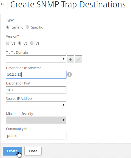Choose SNMP version V3
Viewport: 131px width, 158px height.
pos(32,43)
